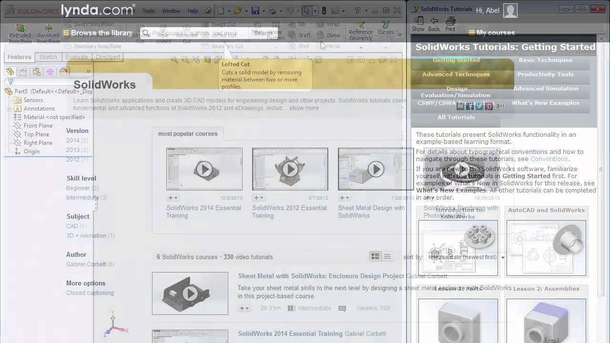Viewport: 610px width, 343px height.
Task: Select Front Plane in the tree
Action: click(38, 126)
